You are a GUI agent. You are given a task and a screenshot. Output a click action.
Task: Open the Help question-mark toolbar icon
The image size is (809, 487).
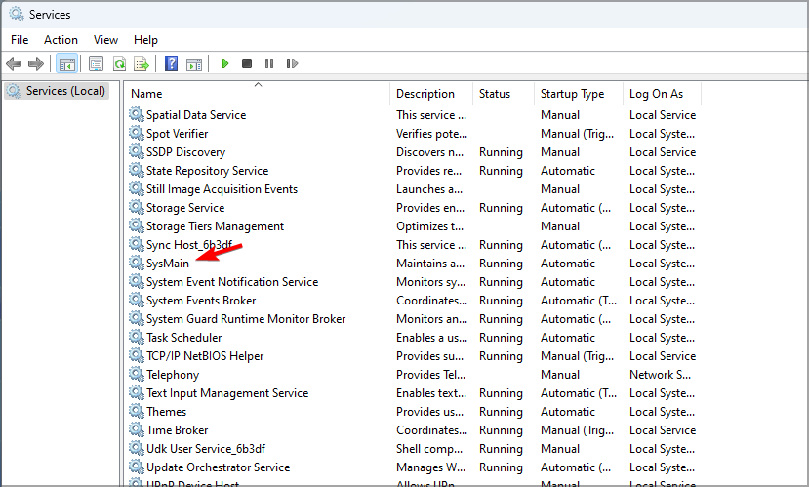[172, 64]
